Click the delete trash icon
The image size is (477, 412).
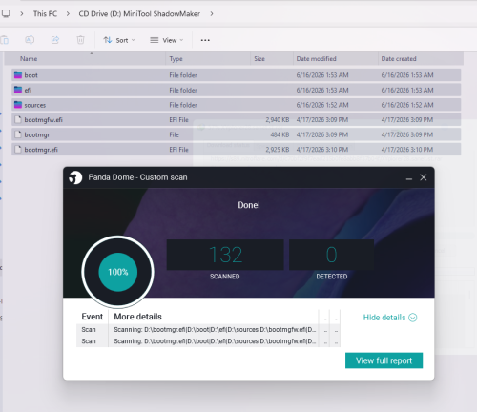point(81,40)
